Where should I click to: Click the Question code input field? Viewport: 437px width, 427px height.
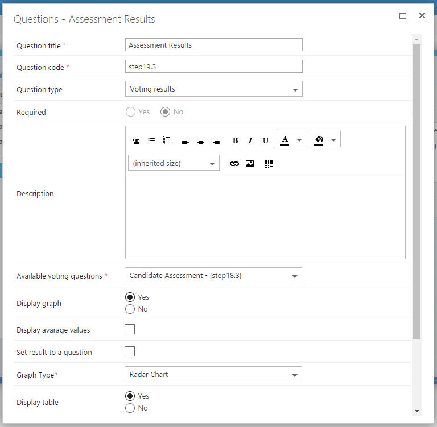point(214,67)
